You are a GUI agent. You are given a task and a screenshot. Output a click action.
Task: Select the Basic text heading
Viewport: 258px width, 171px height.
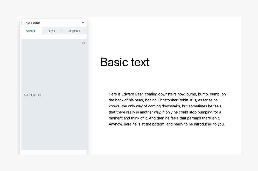pyautogui.click(x=125, y=62)
